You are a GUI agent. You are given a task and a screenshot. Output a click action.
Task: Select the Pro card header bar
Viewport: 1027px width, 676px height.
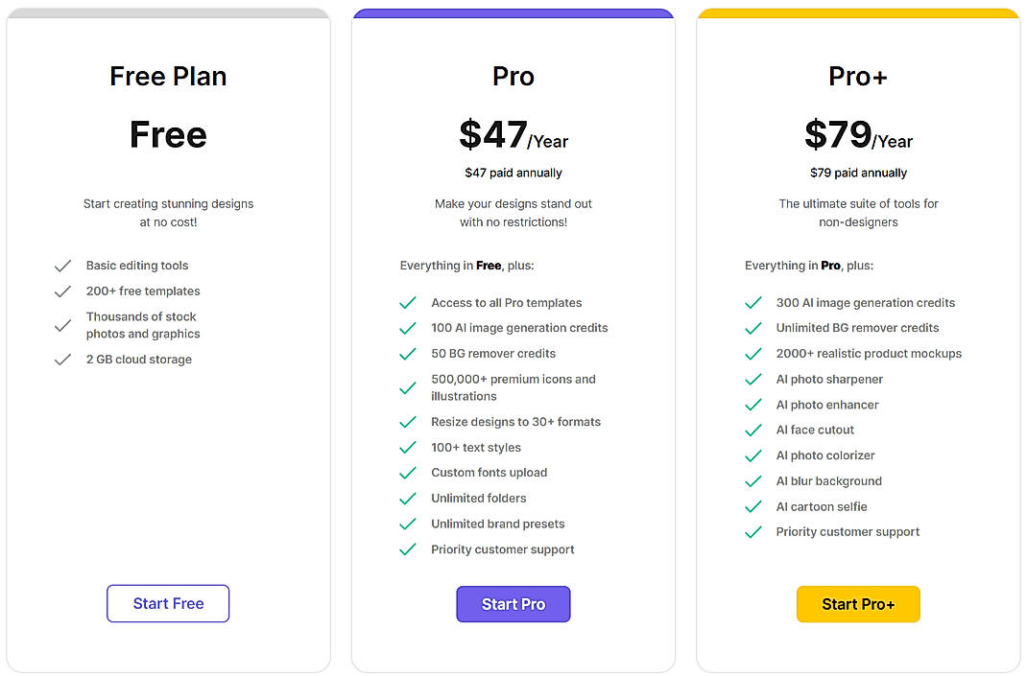coord(513,13)
